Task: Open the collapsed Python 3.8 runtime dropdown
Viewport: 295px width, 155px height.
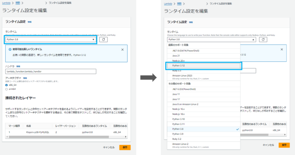Action: click(x=50, y=39)
